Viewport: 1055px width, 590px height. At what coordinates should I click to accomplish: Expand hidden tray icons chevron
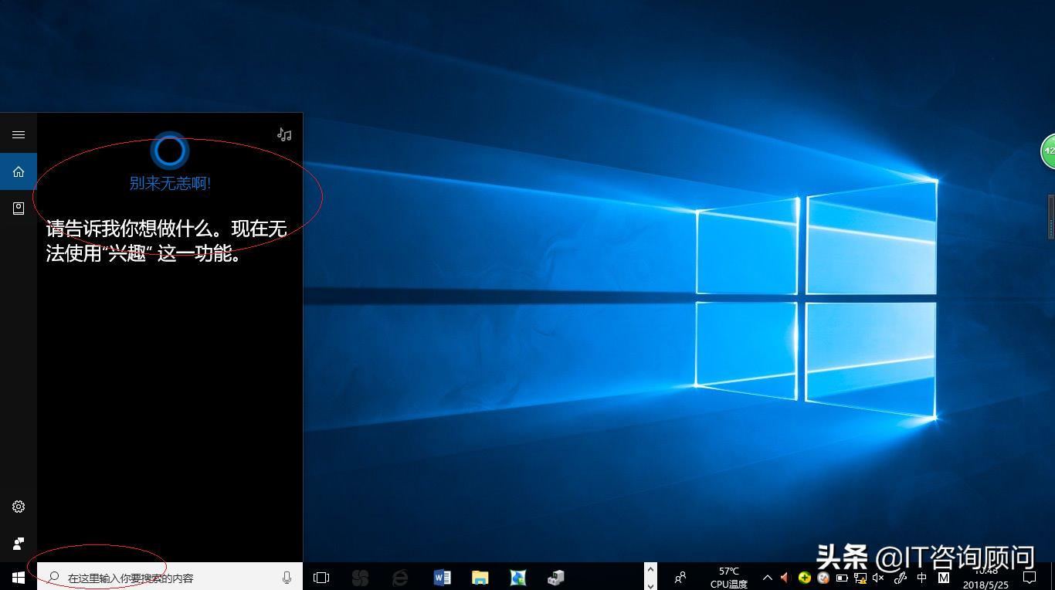coord(767,577)
